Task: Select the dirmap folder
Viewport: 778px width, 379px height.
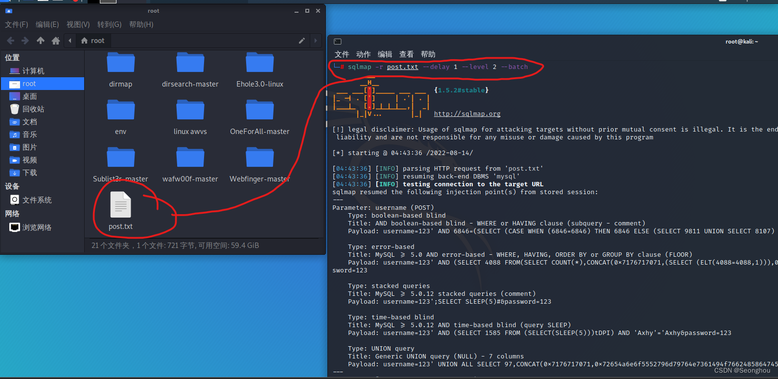Action: pos(121,70)
